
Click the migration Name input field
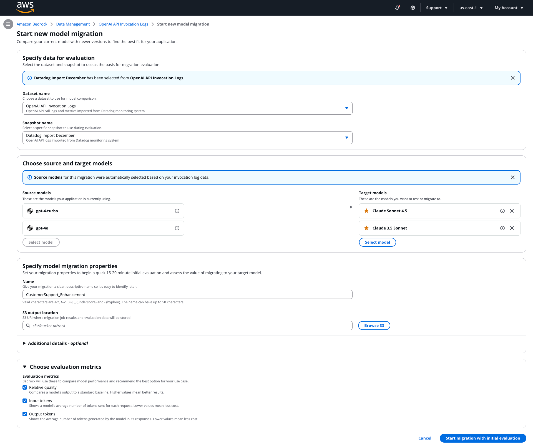(x=187, y=294)
